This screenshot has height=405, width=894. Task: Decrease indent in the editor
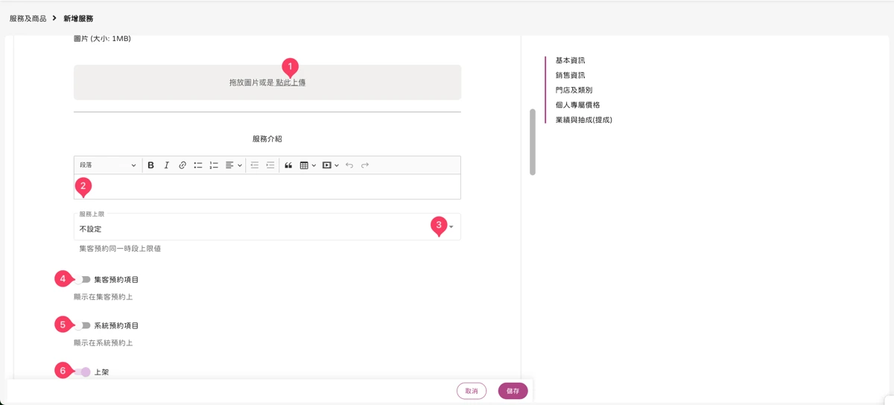pyautogui.click(x=254, y=165)
